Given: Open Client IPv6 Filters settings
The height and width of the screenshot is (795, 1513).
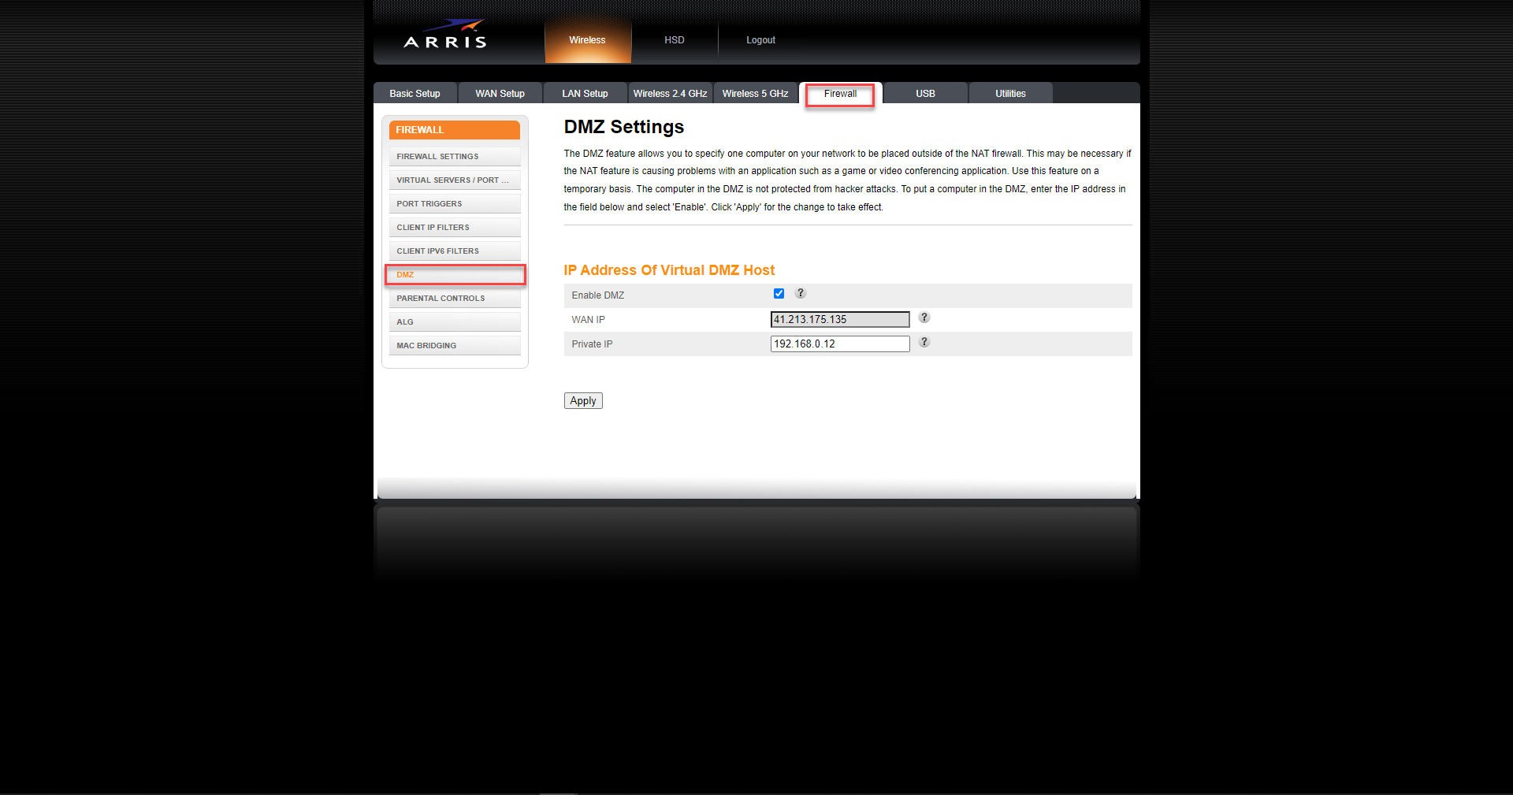Looking at the screenshot, I should (455, 251).
